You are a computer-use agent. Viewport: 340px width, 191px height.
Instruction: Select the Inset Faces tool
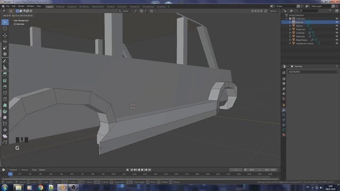5,81
